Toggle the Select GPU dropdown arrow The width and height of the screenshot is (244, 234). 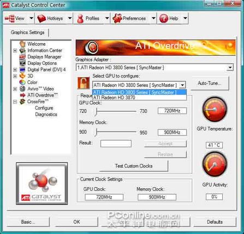pos(182,85)
